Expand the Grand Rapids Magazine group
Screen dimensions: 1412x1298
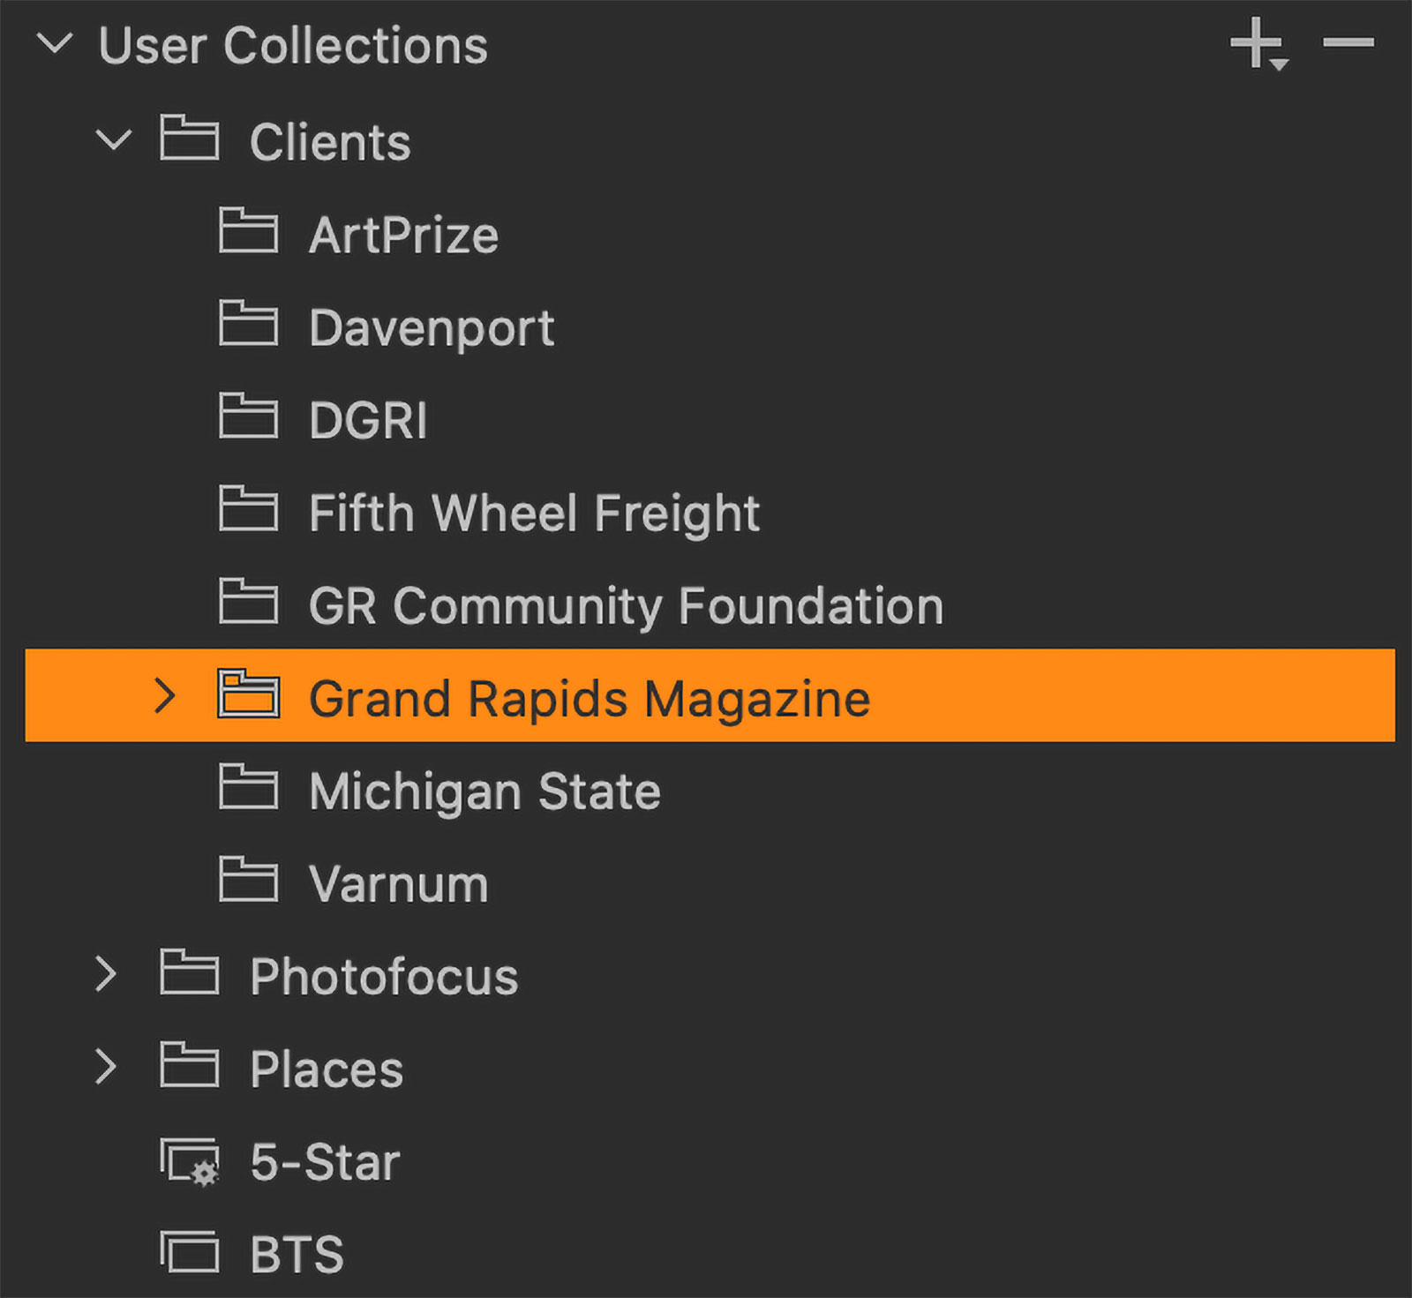click(164, 696)
